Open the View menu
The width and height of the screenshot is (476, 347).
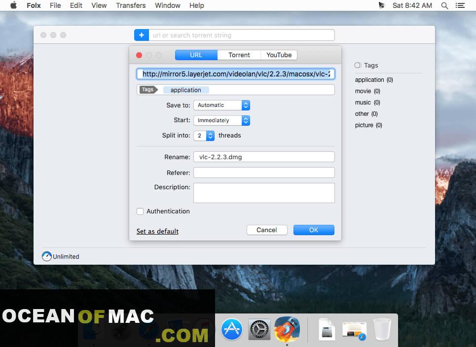(x=99, y=5)
